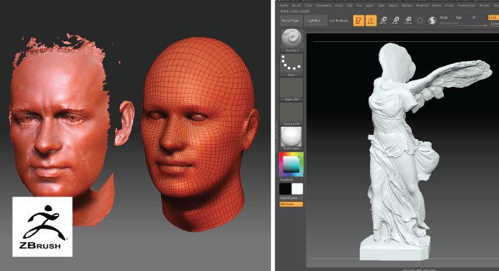Image resolution: width=499 pixels, height=271 pixels.
Task: Open the Dots stroke selector
Action: tap(291, 65)
